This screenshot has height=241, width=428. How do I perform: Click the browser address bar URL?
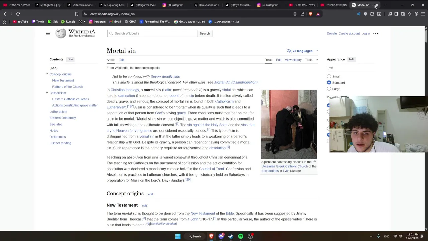(x=112, y=14)
